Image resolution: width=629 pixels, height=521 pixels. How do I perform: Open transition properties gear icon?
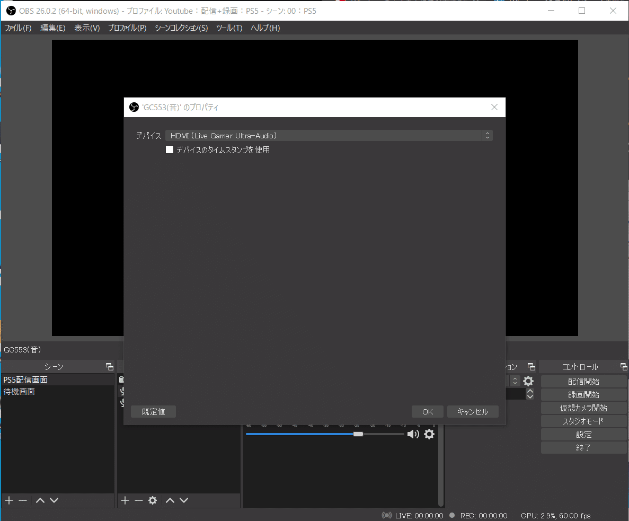[x=528, y=381]
